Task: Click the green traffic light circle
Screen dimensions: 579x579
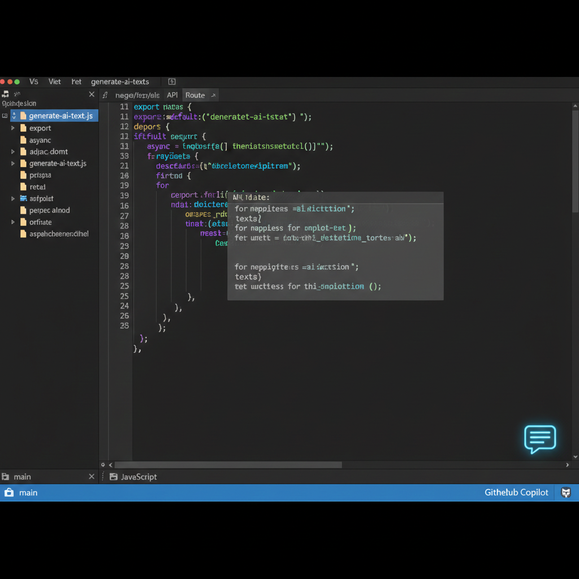Action: coord(18,81)
